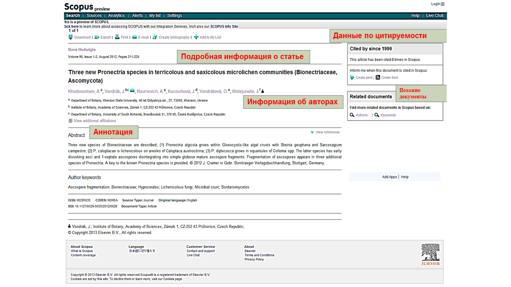Open author Vondrák, J. profile
This screenshot has height=287, width=511.
115,92
